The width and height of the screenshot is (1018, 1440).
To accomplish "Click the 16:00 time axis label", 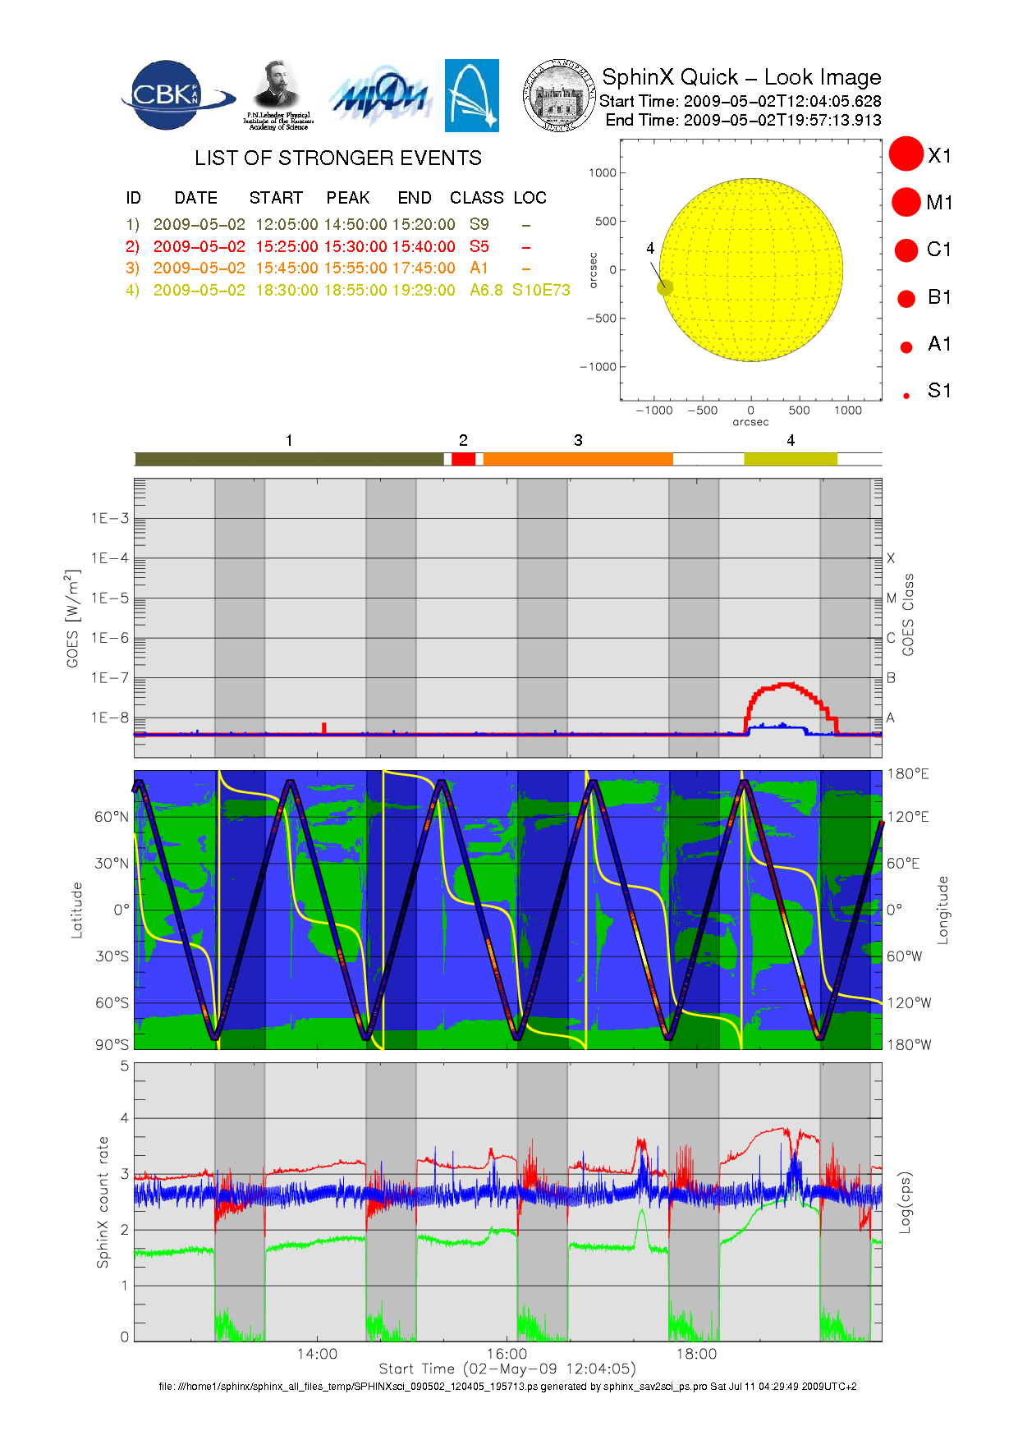I will [507, 1354].
